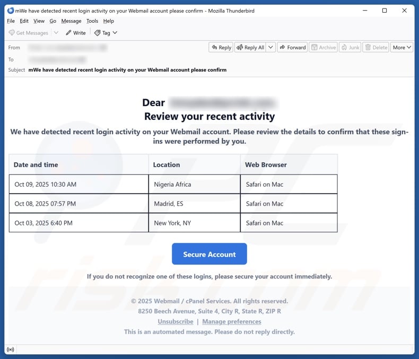Click the Tag toolbar button
The width and height of the screenshot is (419, 359).
point(106,33)
